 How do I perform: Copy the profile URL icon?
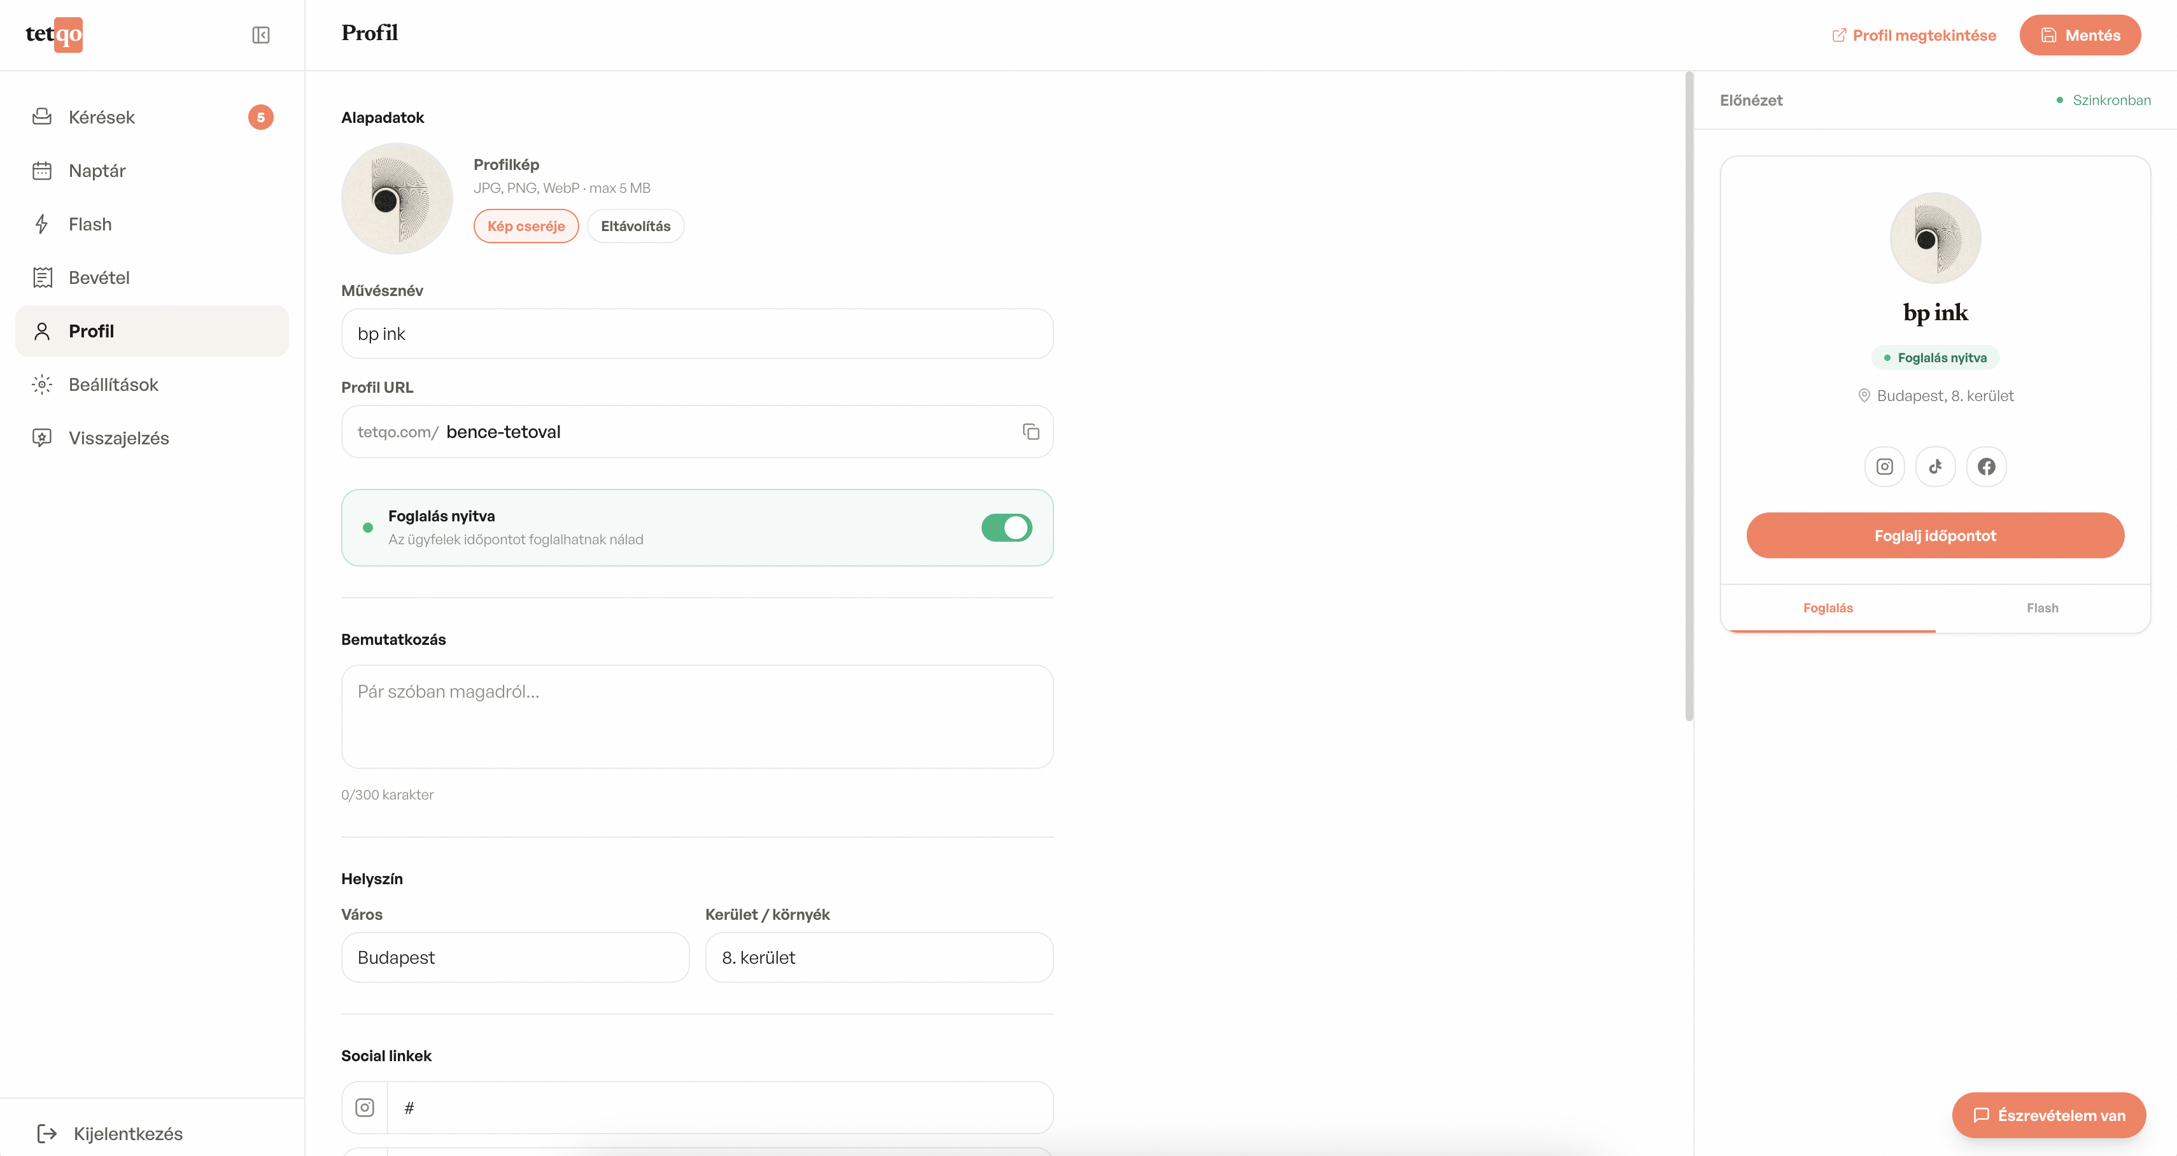coord(1030,432)
